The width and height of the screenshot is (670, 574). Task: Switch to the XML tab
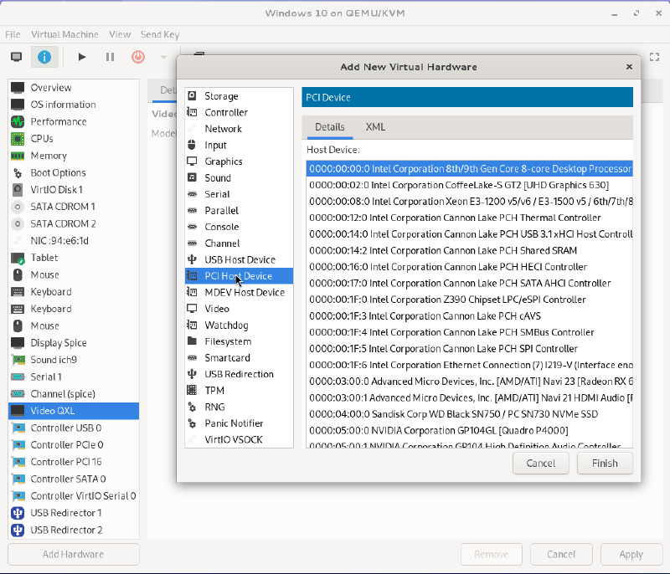[x=375, y=127]
